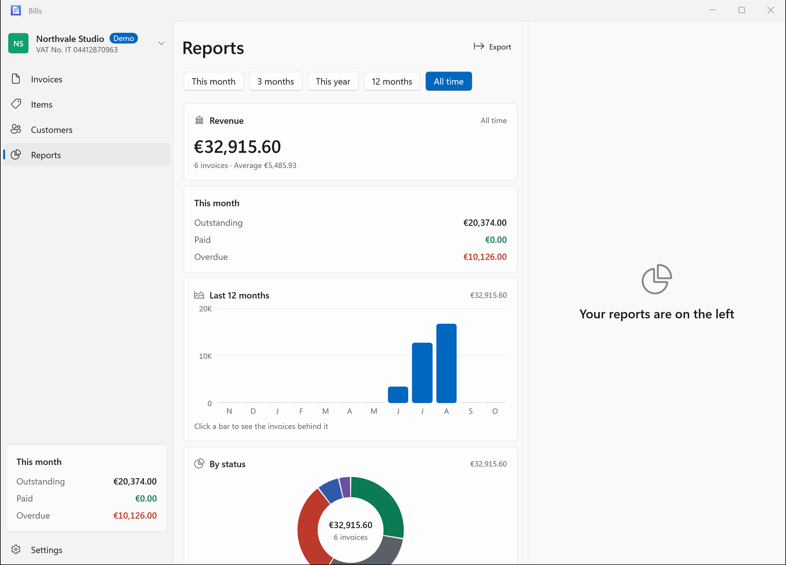Select the All time period filter
This screenshot has width=786, height=565.
point(449,81)
